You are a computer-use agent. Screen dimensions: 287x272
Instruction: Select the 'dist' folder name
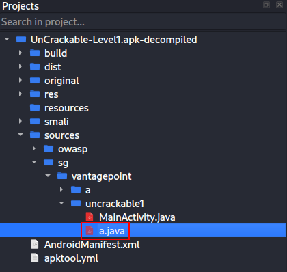pos(53,67)
